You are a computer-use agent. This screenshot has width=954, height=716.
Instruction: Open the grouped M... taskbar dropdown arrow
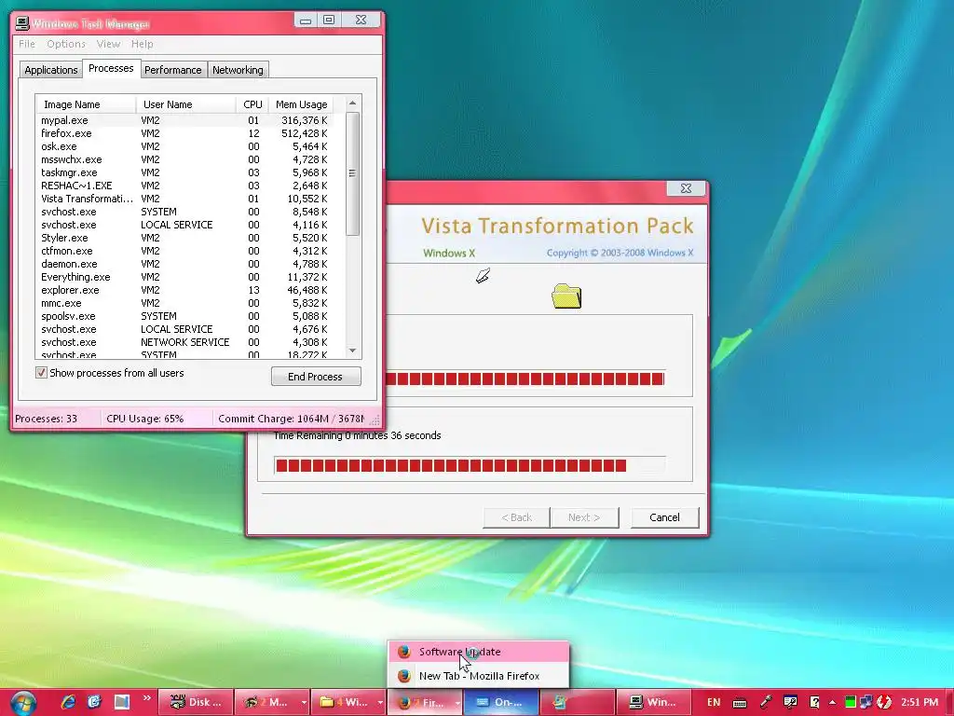coord(304,702)
